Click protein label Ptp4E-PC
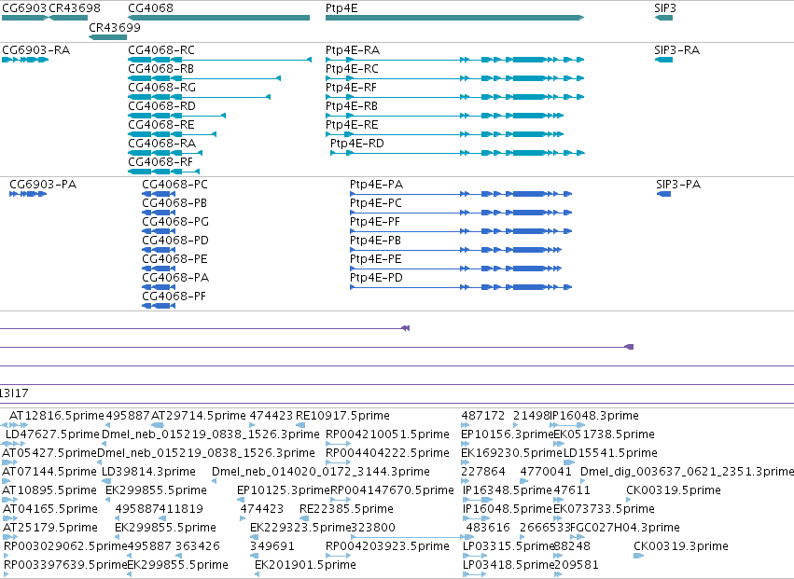The image size is (794, 579). [x=376, y=203]
